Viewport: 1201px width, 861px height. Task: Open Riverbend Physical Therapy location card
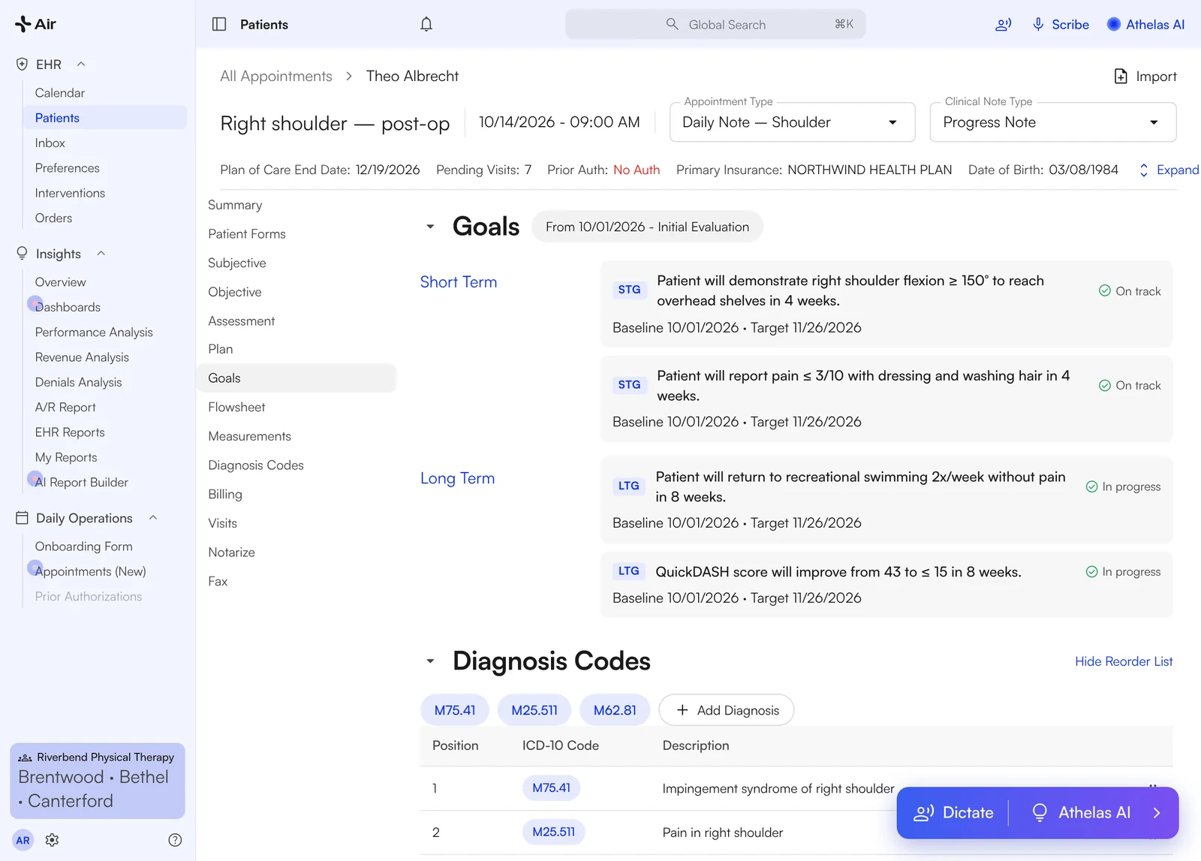(98, 781)
